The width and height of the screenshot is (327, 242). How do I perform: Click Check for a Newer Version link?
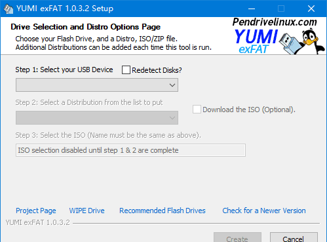[264, 211]
